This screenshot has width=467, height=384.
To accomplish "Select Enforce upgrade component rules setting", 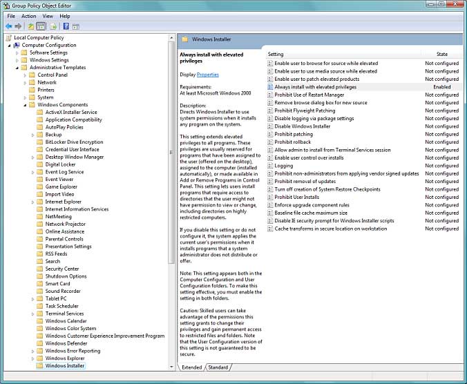I will (312, 205).
